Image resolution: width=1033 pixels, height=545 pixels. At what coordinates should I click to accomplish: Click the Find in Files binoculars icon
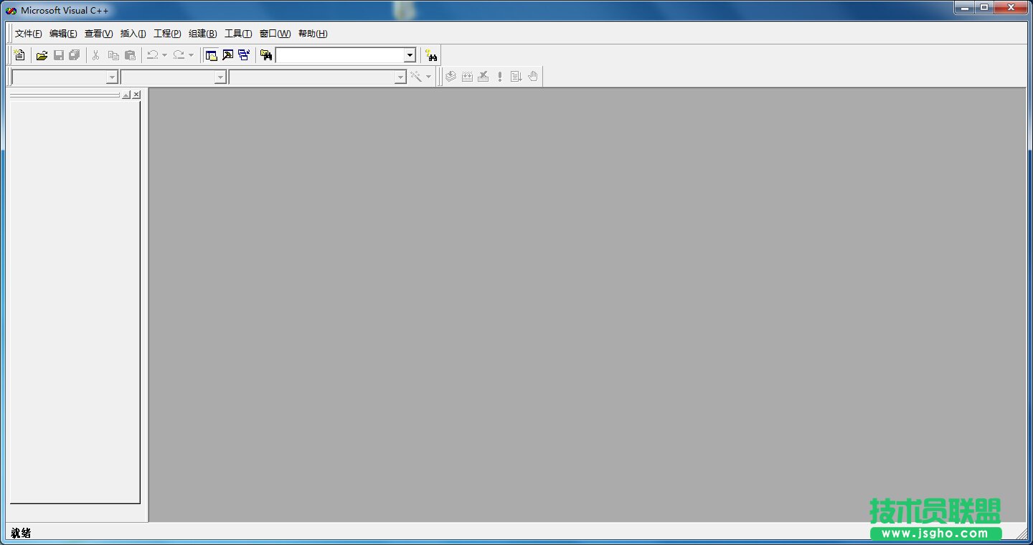[266, 55]
